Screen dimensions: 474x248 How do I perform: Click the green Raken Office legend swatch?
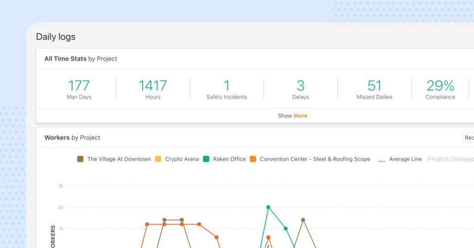pos(206,159)
